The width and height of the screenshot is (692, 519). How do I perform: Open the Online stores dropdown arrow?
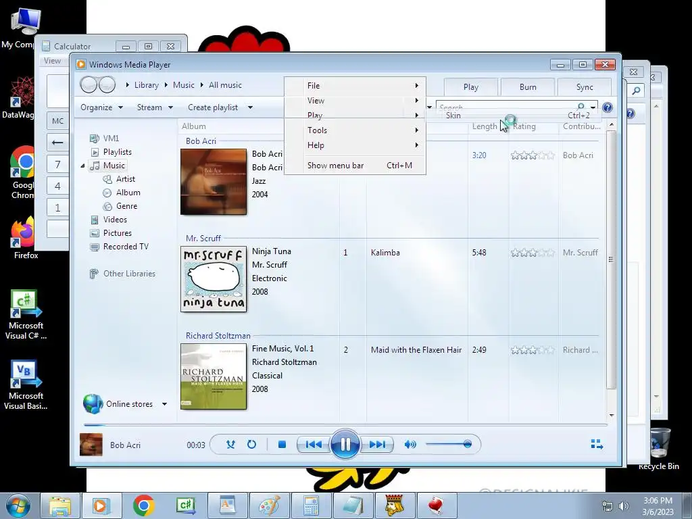(164, 404)
